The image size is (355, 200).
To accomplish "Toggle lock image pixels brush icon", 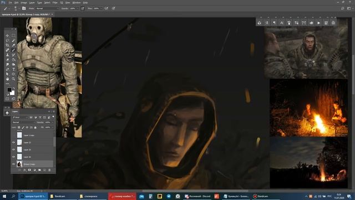I will click(23, 127).
